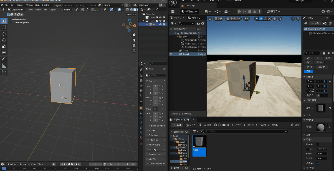The image size is (334, 171).
Task: Open the platforms dropdown in Unreal toolbar
Action: (x=273, y=12)
